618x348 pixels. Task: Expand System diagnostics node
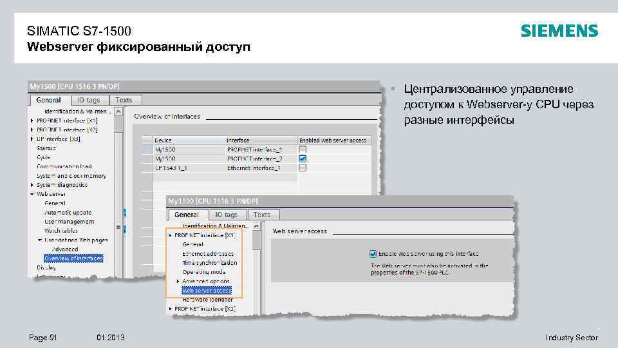click(x=32, y=185)
